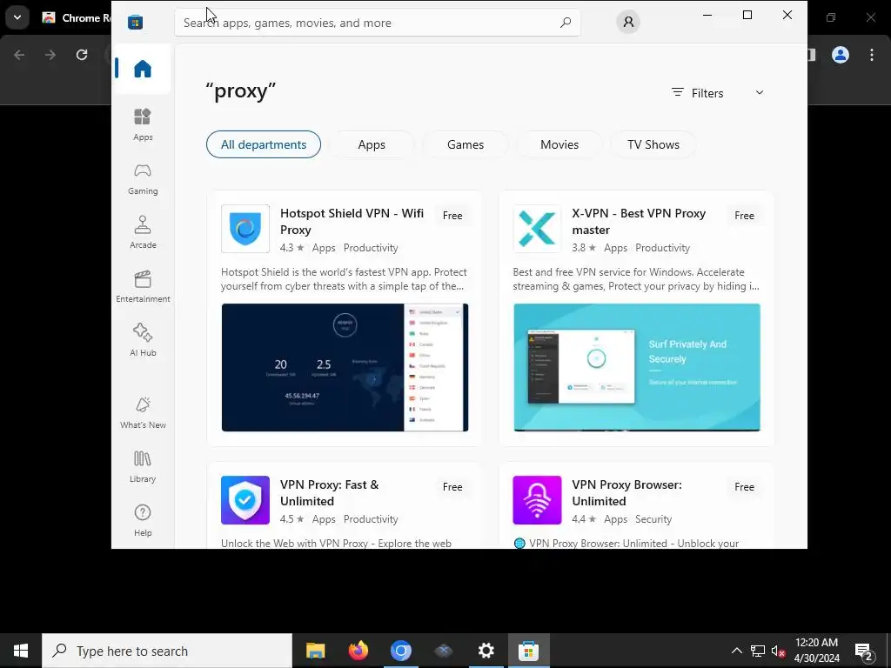The height and width of the screenshot is (668, 891).
Task: Open the user account profile icon in Store
Action: (x=628, y=22)
